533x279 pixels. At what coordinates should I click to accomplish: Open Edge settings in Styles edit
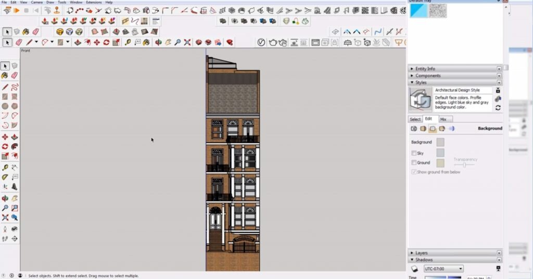(x=414, y=129)
